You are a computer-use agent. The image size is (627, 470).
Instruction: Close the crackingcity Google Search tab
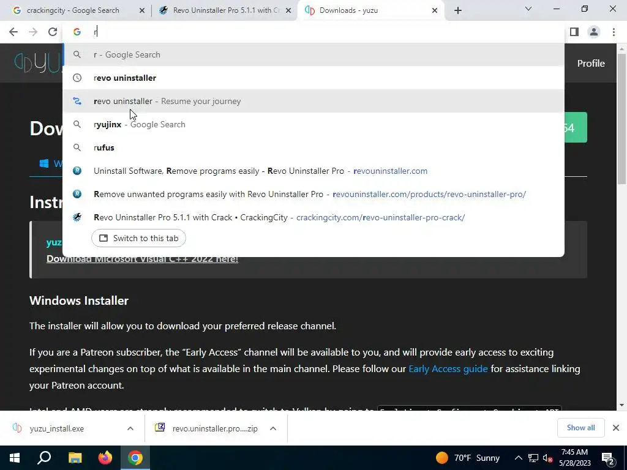point(142,10)
